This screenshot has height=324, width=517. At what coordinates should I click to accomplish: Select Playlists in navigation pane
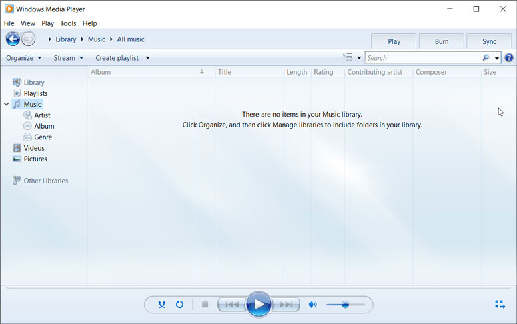coord(31,93)
